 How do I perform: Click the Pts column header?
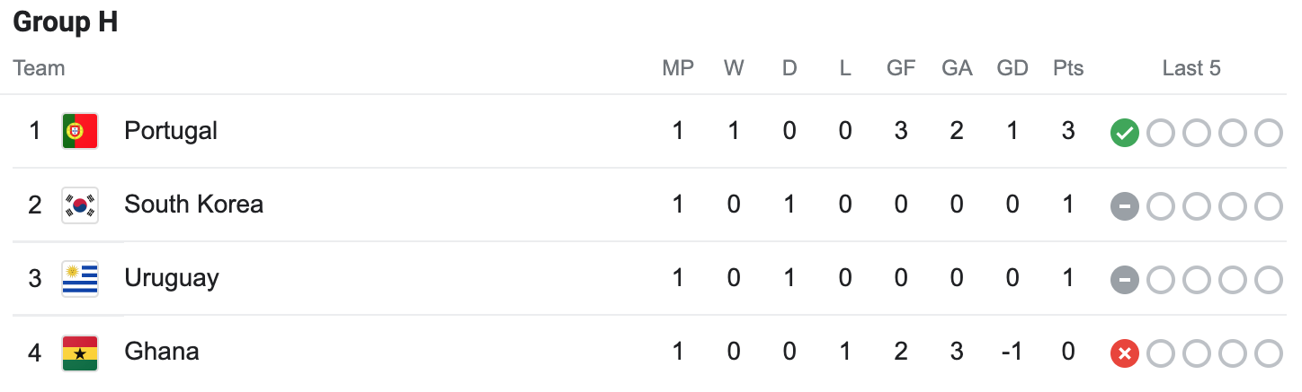tap(1068, 68)
